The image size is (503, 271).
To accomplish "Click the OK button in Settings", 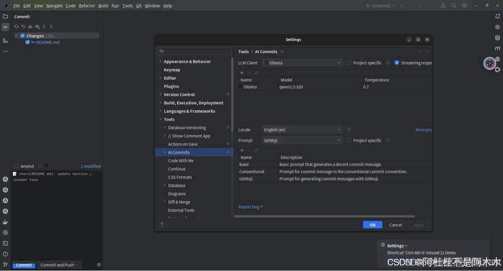I will (x=373, y=225).
